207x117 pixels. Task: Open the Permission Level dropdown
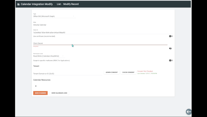[x=49, y=56]
